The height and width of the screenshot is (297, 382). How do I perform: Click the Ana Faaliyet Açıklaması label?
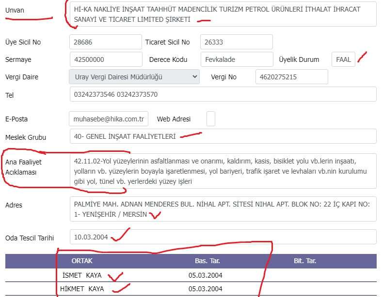23,167
